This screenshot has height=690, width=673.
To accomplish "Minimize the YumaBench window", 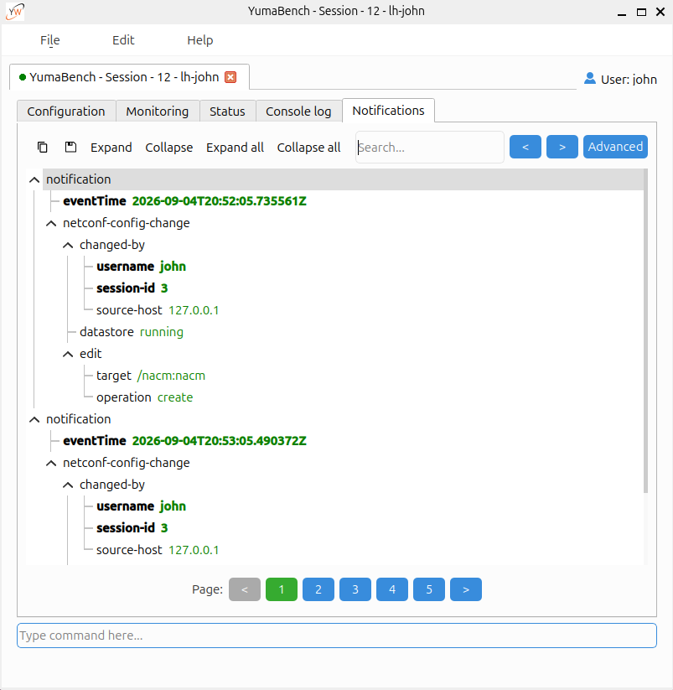I will (x=622, y=13).
